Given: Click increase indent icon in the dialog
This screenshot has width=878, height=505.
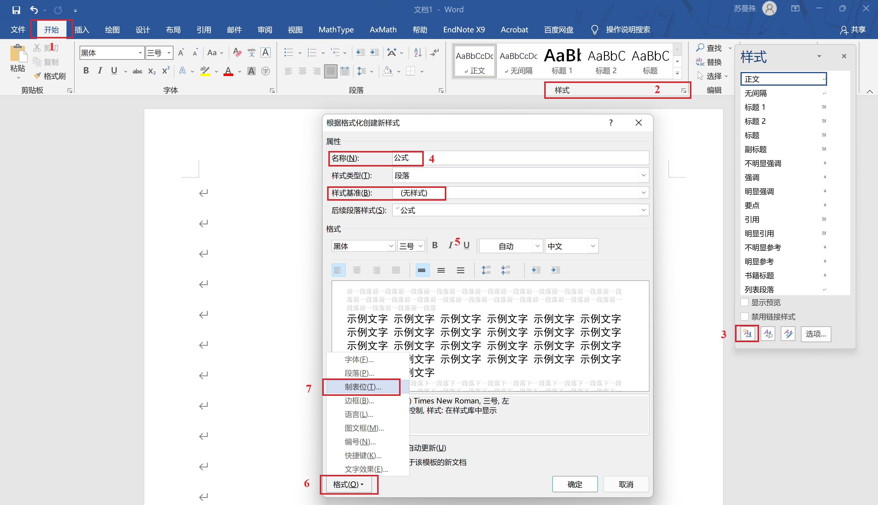Looking at the screenshot, I should click(x=555, y=270).
